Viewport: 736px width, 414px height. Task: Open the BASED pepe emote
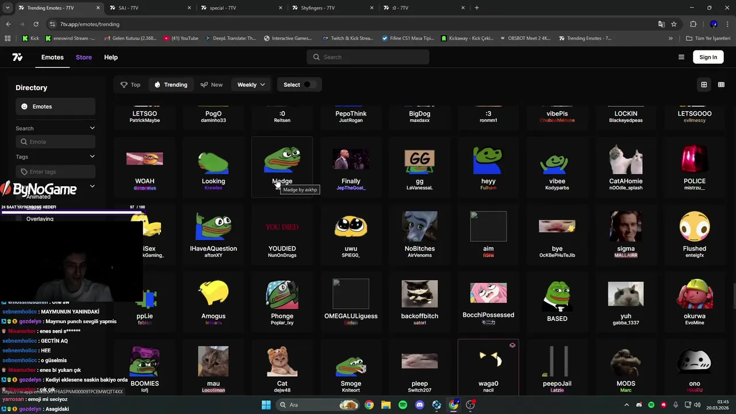pos(557,302)
